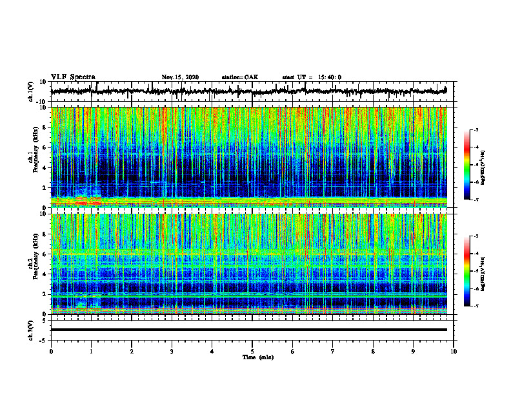Click the ch.3 flat black trace
Viewport: 511px width, 394px height.
point(248,330)
